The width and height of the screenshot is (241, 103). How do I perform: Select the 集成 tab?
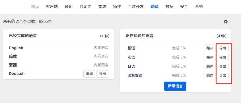tap(102, 7)
